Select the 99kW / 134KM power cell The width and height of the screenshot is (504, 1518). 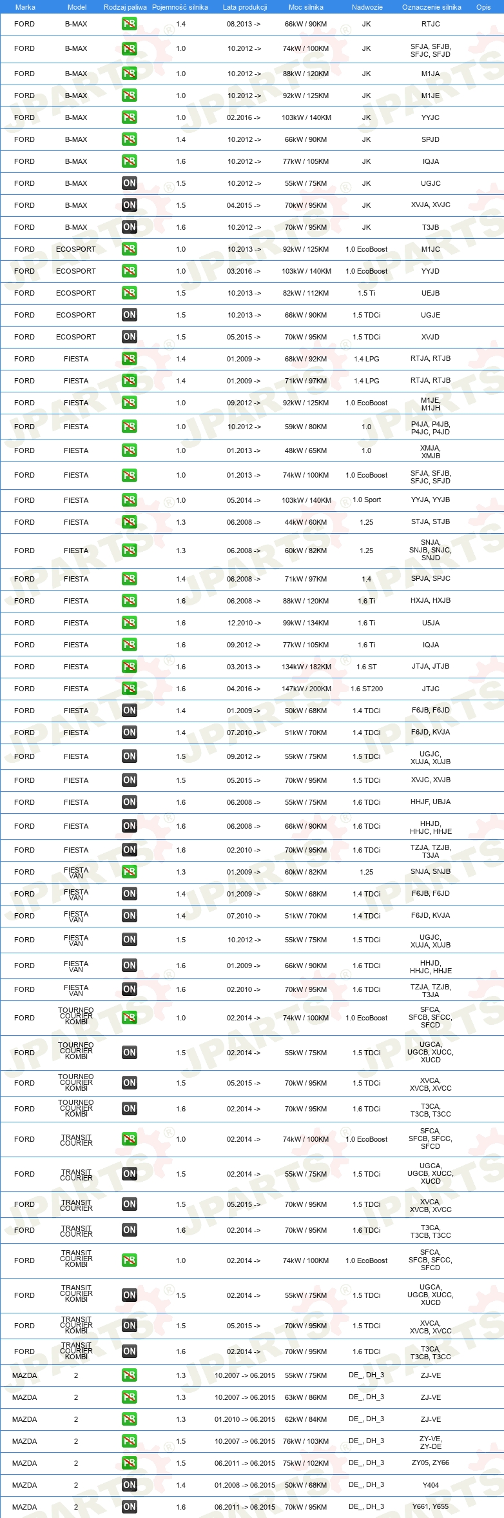306,623
